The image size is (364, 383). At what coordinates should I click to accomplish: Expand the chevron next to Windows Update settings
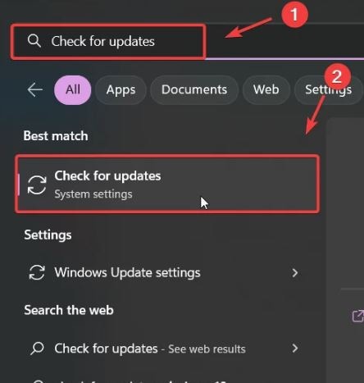295,273
